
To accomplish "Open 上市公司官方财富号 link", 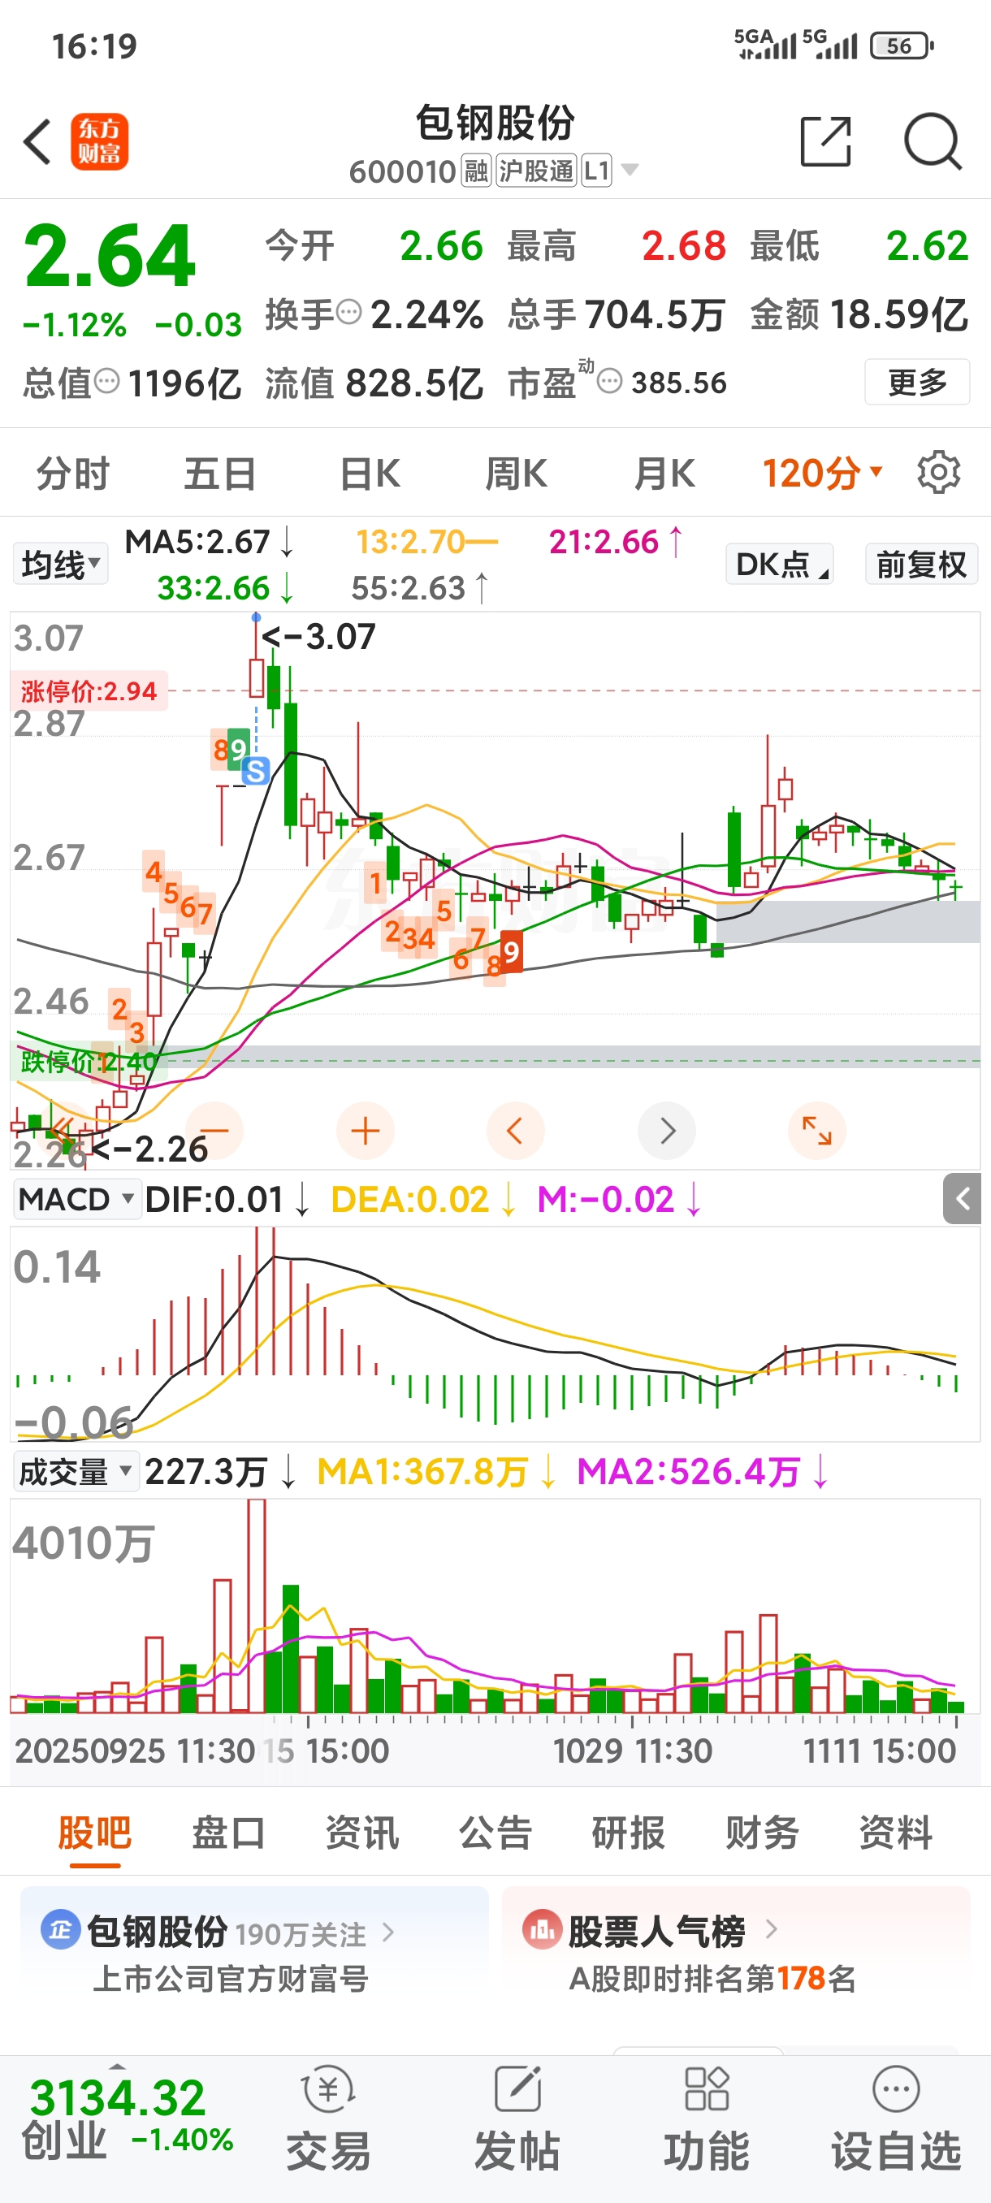I will (x=231, y=1978).
